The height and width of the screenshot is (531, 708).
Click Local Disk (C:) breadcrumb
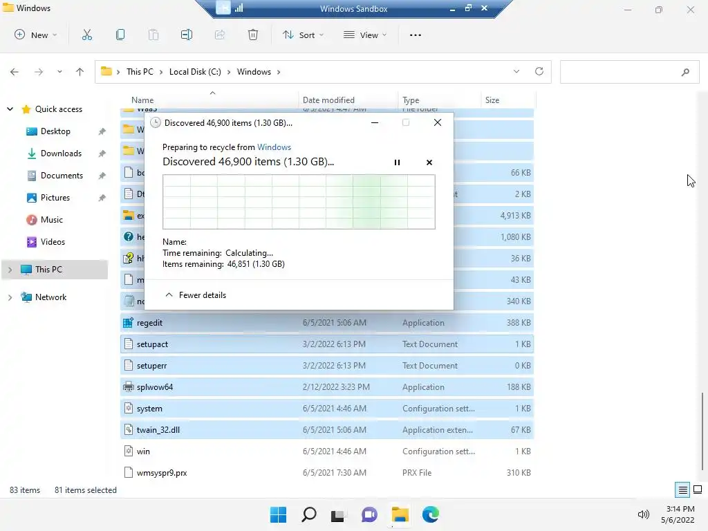tap(195, 72)
